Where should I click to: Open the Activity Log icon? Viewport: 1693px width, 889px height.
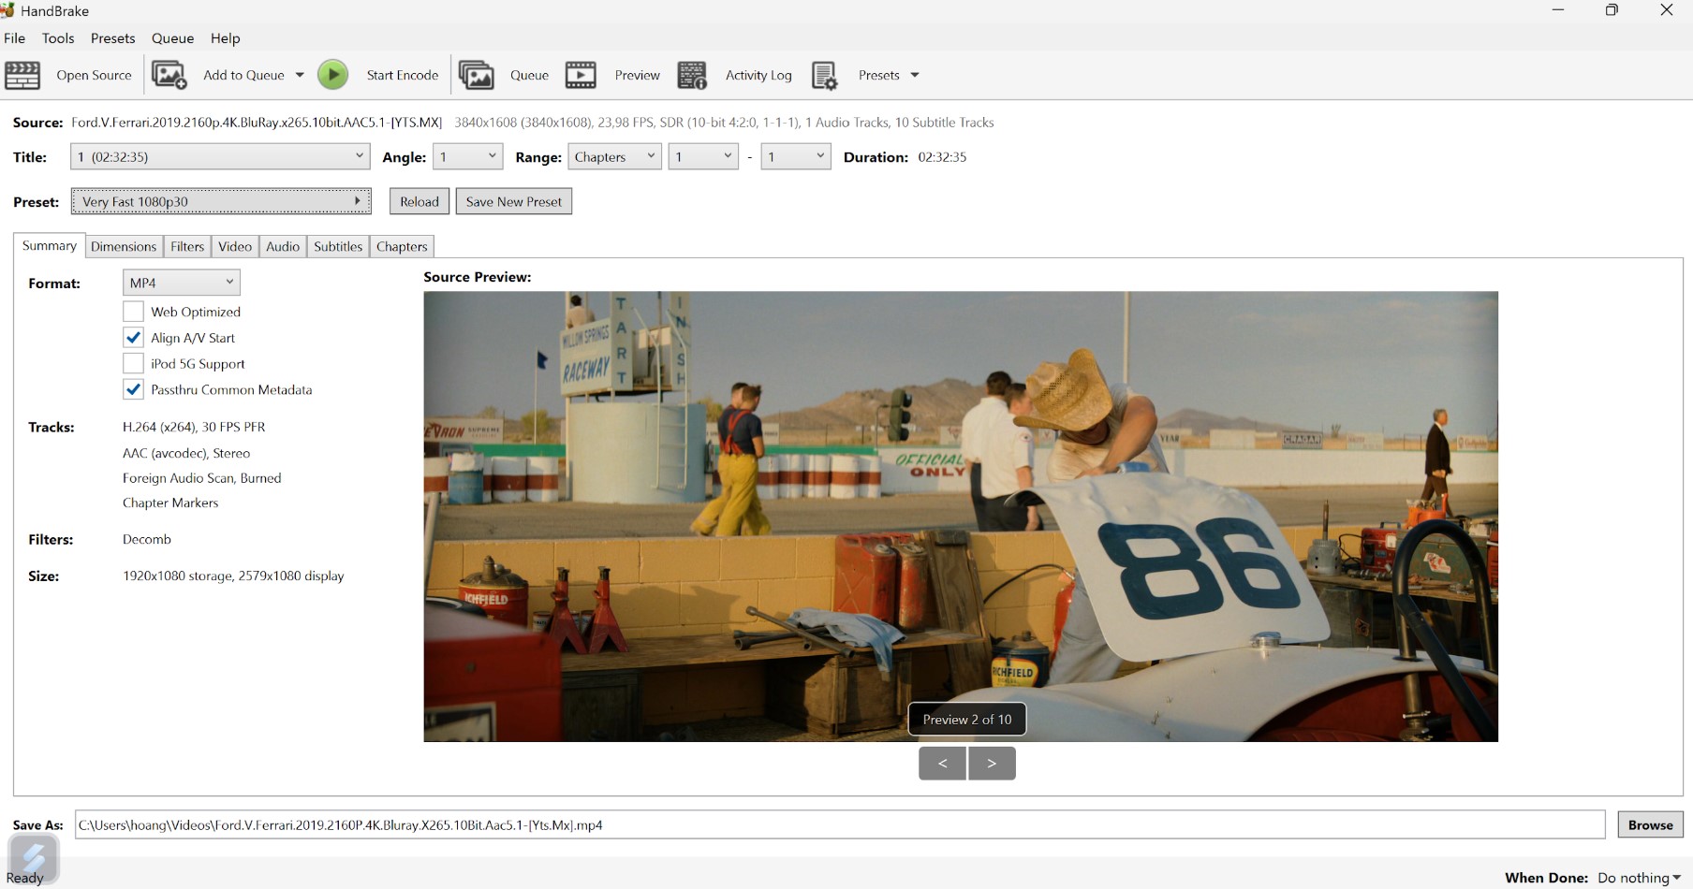click(692, 75)
